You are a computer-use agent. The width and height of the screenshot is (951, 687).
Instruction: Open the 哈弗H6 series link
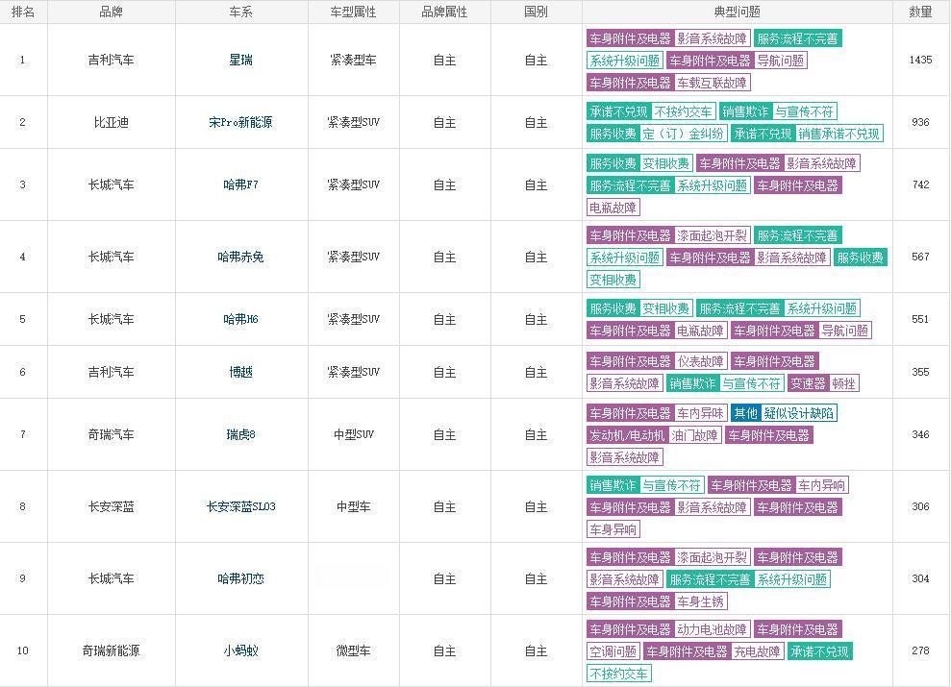pos(240,319)
